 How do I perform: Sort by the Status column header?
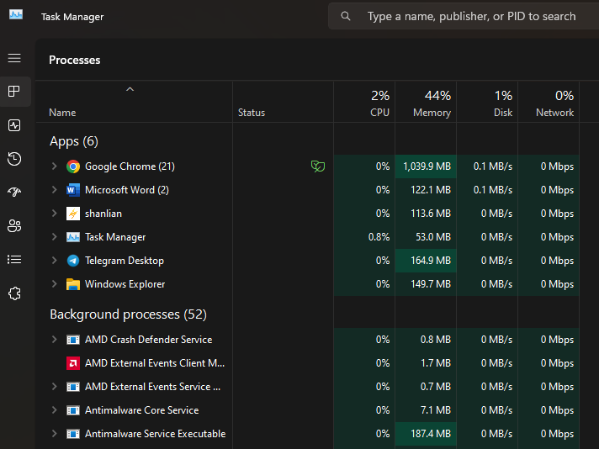tap(283, 102)
